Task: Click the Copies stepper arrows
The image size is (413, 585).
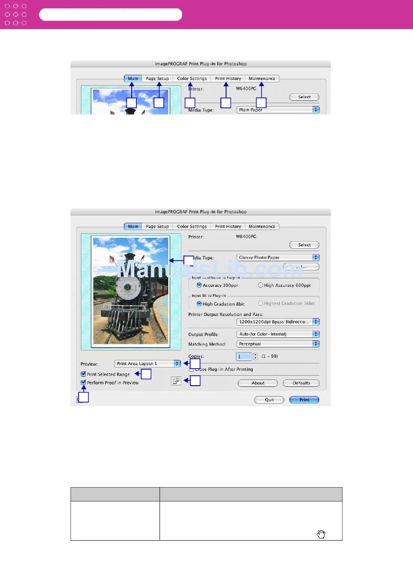Action: (x=255, y=356)
